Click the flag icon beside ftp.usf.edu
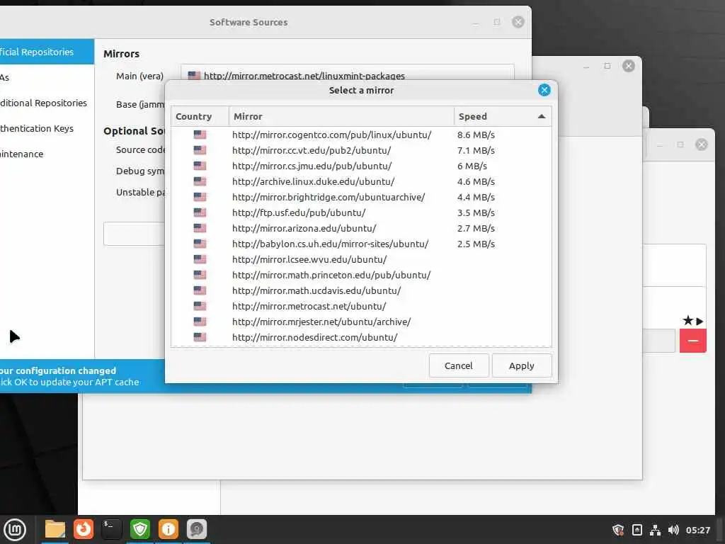The width and height of the screenshot is (725, 544). point(200,212)
